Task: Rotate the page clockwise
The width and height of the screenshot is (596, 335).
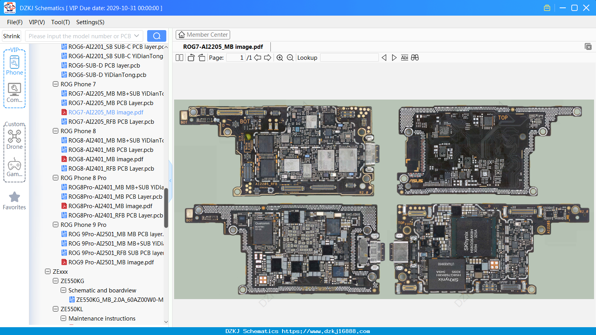Action: click(x=202, y=58)
